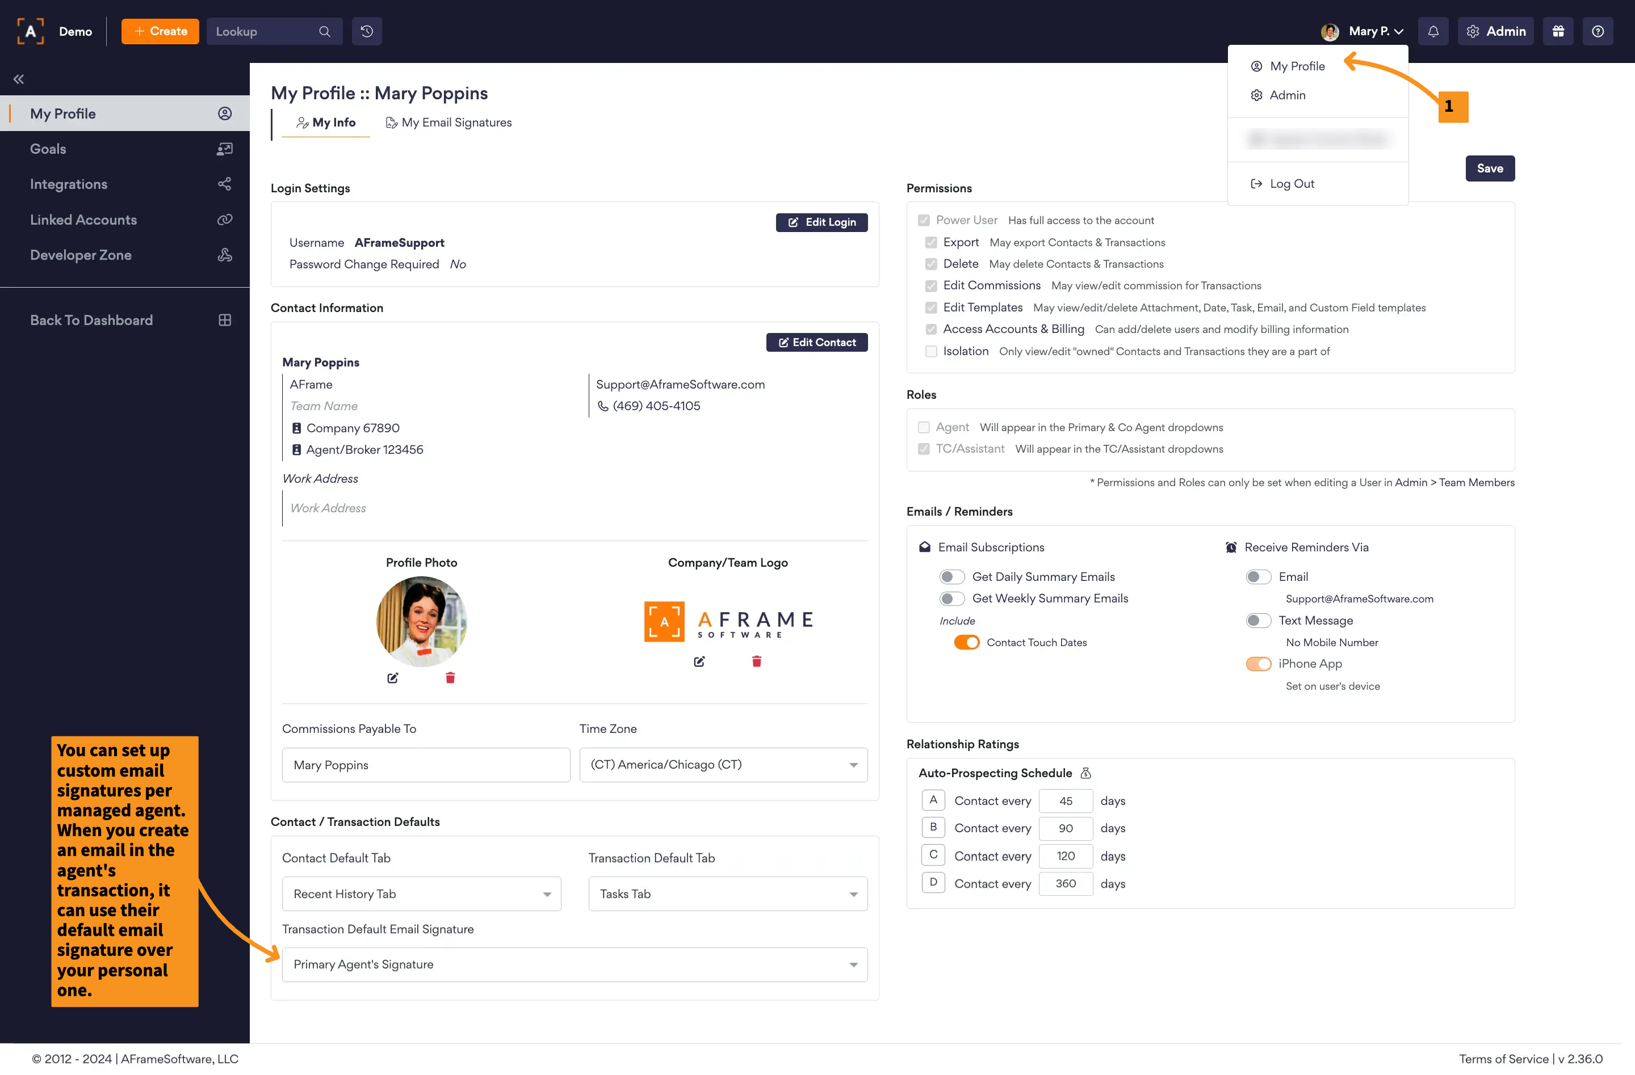This screenshot has height=1075, width=1635.
Task: Select Log Out from user menu
Action: pos(1291,183)
